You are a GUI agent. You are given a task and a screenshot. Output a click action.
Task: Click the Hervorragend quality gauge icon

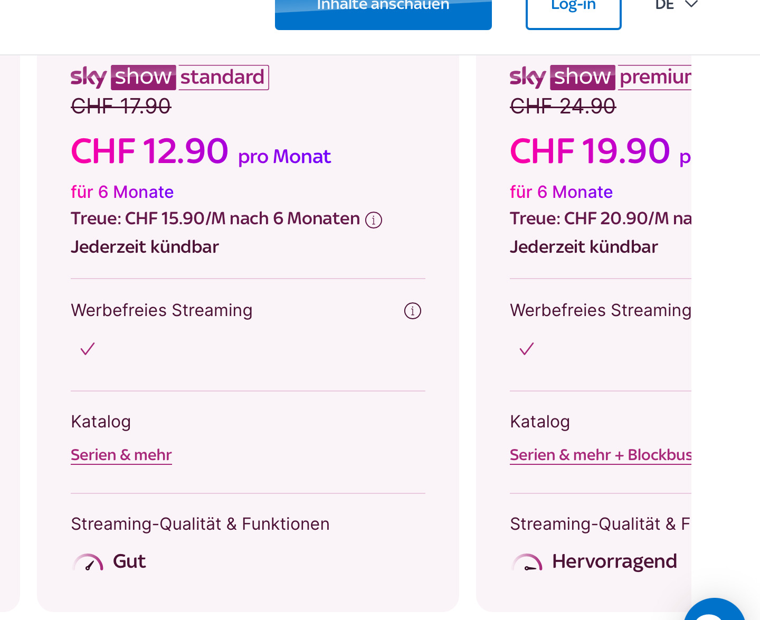(x=527, y=562)
